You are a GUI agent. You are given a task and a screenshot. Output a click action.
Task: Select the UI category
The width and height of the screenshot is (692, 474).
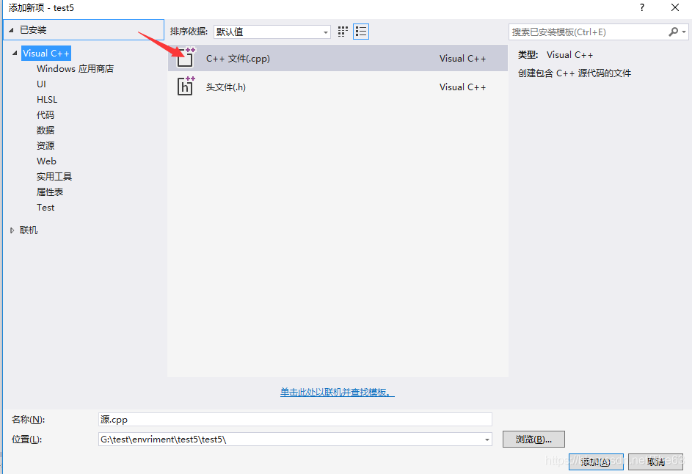pos(41,84)
